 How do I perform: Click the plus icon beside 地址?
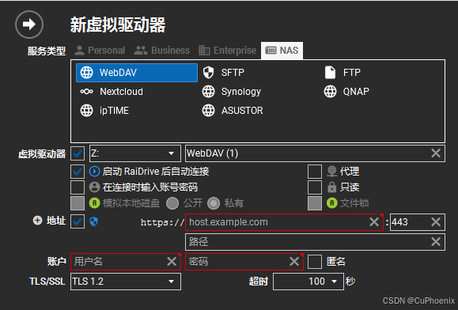click(x=37, y=221)
